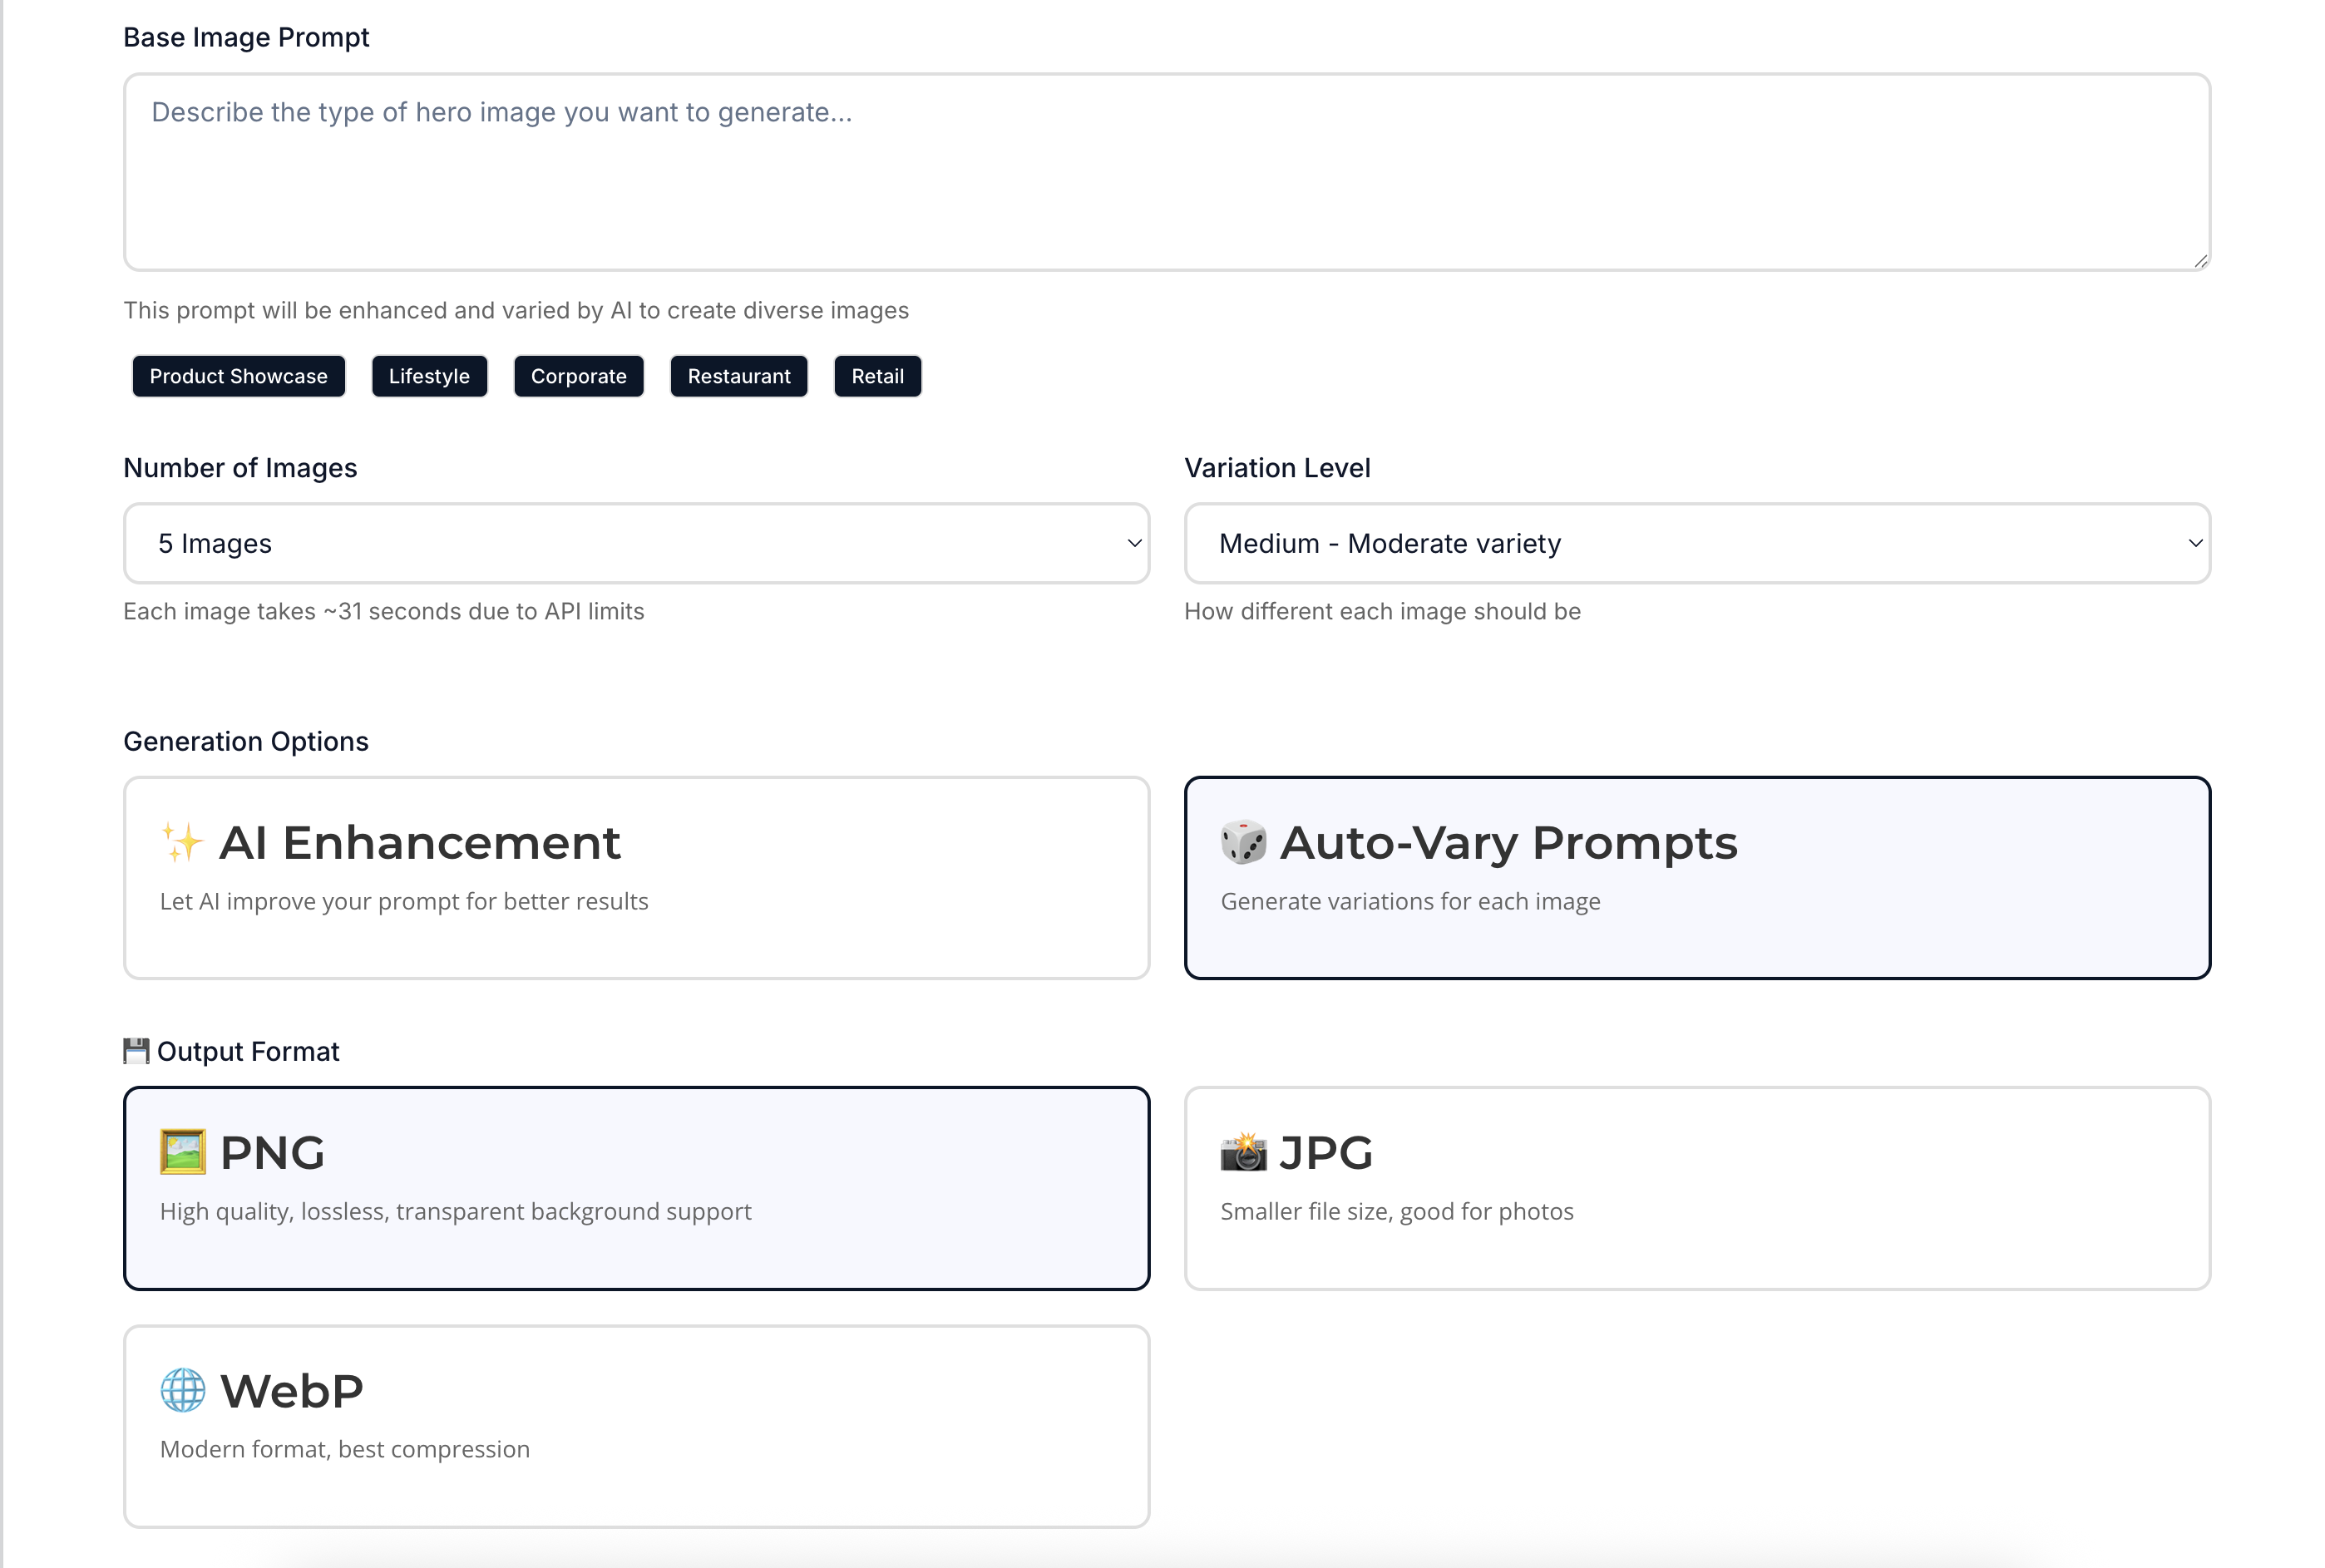
Task: Select the Corporate prompt preset
Action: click(578, 376)
